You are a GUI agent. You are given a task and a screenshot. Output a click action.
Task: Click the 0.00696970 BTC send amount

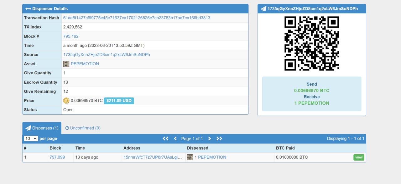tap(312, 91)
